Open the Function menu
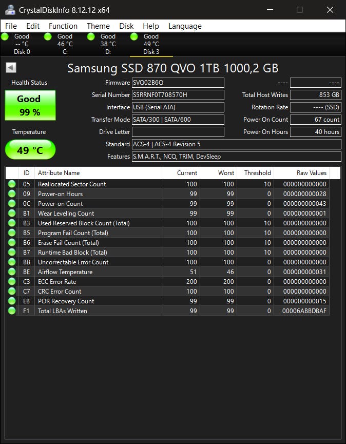 point(63,26)
